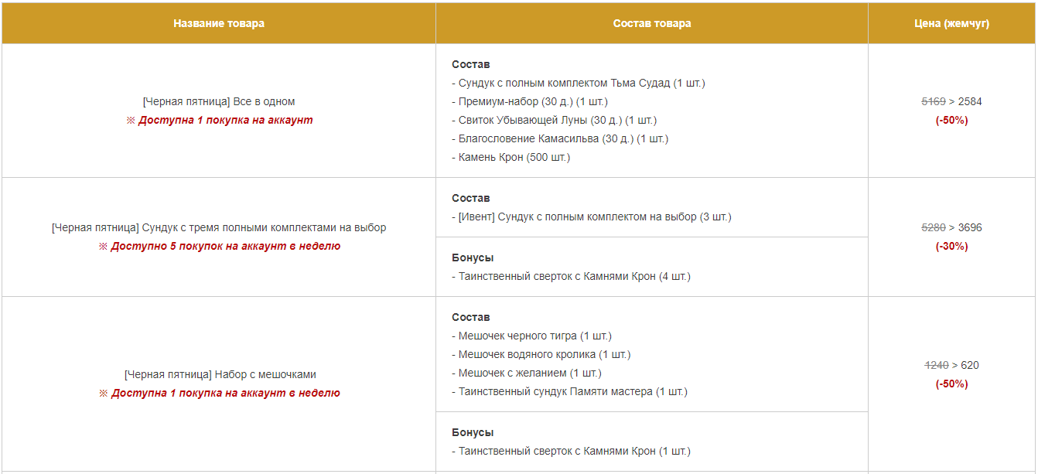Click the 'Премиум-набор (30 д.)' item line

point(530,101)
